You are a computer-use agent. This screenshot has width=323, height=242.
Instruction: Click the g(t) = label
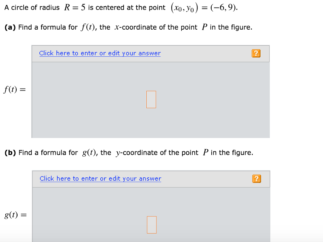coord(15,216)
